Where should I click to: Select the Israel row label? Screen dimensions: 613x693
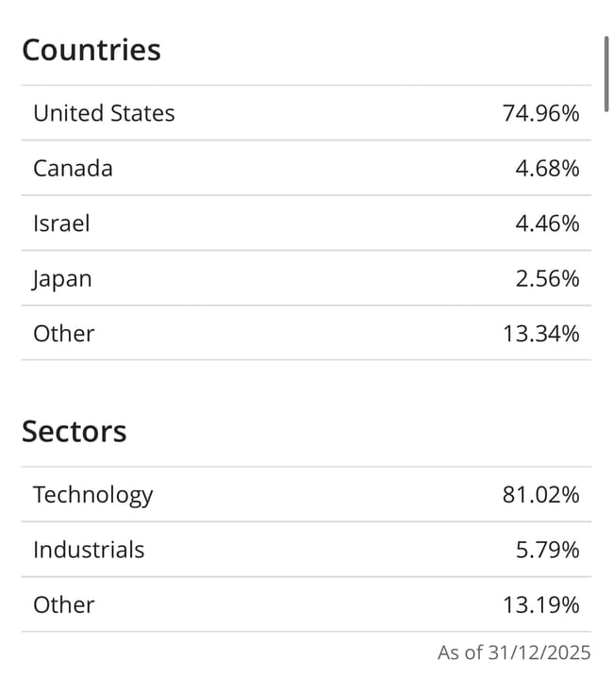(x=61, y=223)
